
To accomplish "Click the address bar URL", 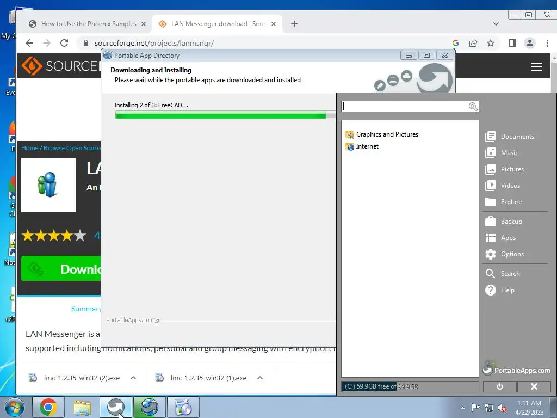I will point(154,44).
